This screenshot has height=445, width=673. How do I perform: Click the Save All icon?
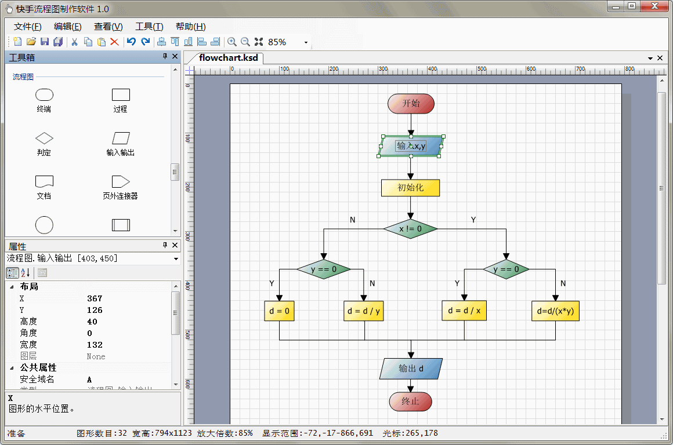58,42
